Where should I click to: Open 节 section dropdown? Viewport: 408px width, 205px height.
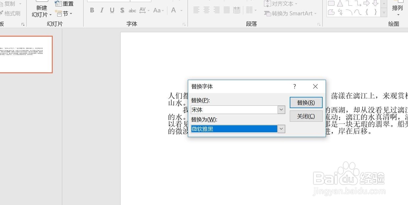coord(64,13)
